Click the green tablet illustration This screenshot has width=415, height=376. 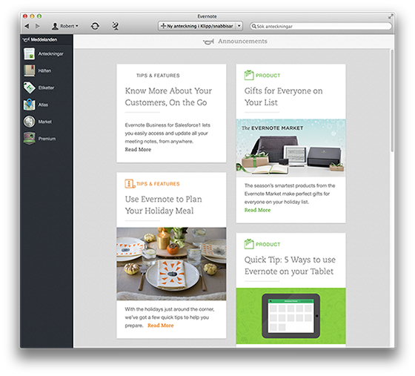coord(290,316)
